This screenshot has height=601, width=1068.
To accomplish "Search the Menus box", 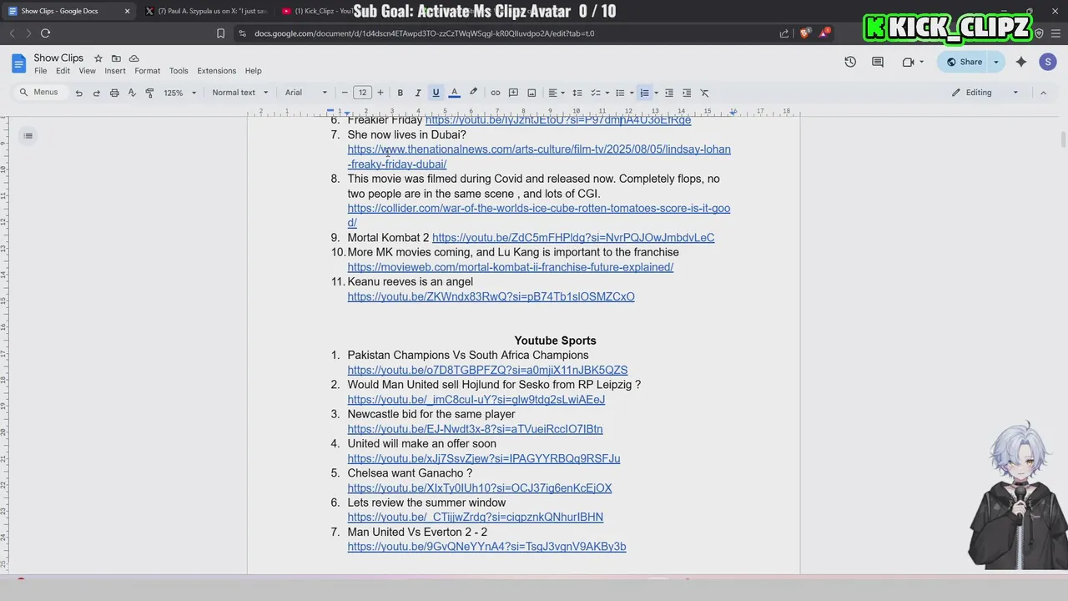I will point(40,93).
